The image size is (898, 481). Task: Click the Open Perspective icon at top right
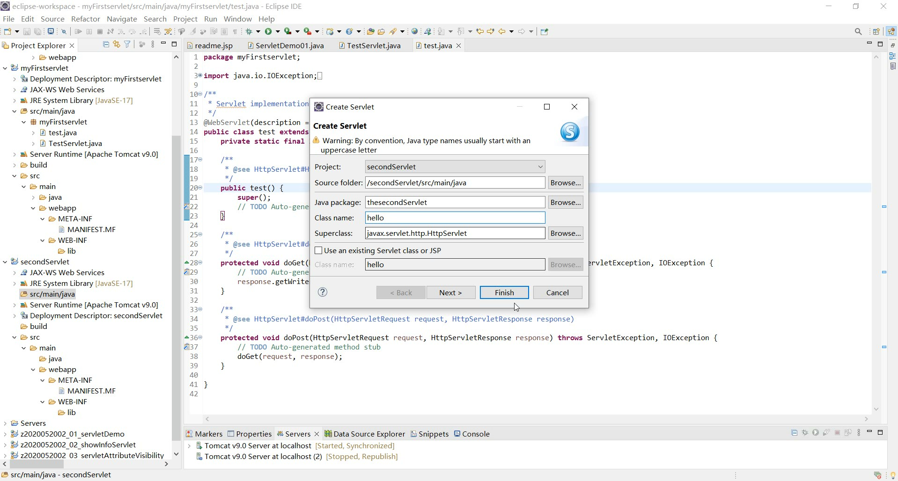(876, 31)
